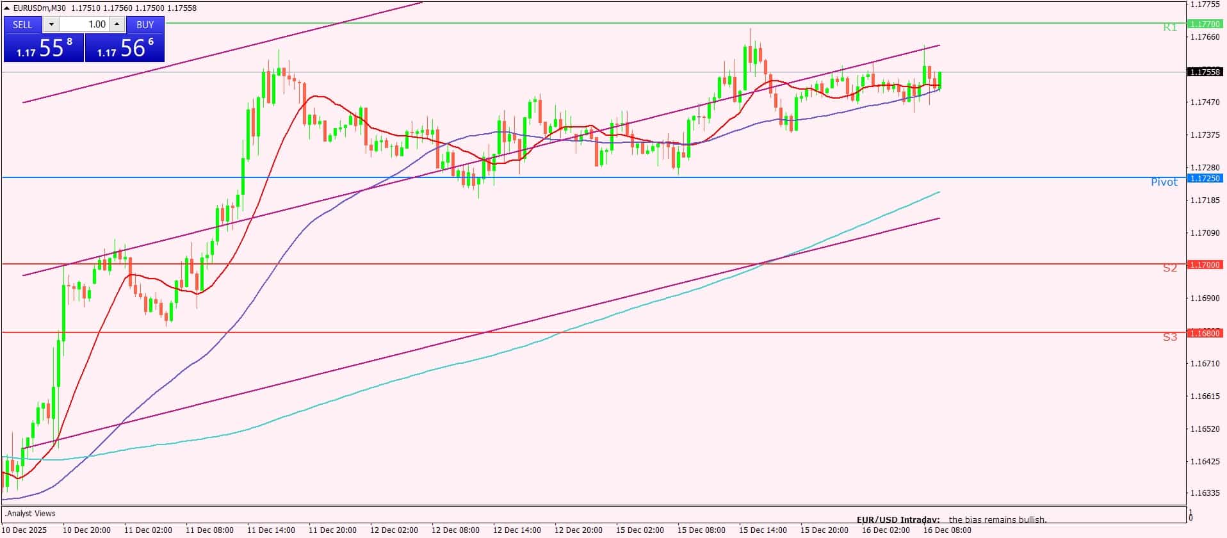Click the 1.17700 R1 price tag
The width and height of the screenshot is (1227, 538).
click(x=1204, y=24)
